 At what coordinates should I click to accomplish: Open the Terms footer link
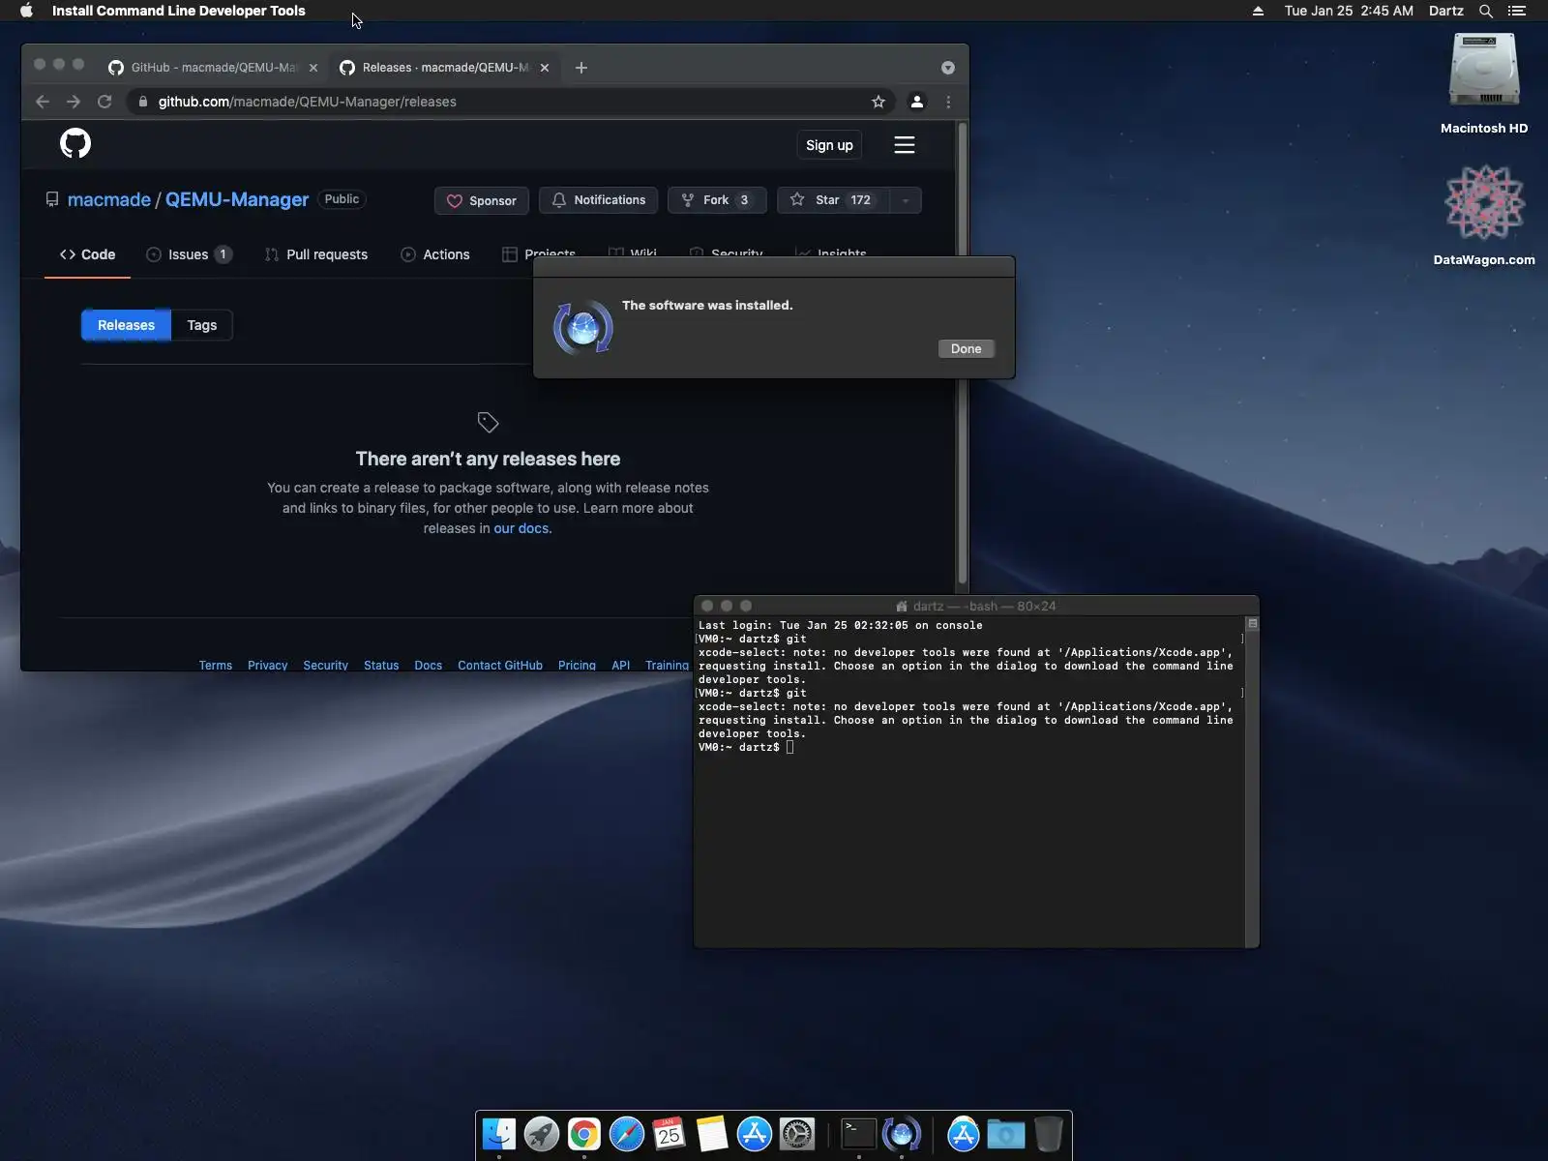point(216,666)
